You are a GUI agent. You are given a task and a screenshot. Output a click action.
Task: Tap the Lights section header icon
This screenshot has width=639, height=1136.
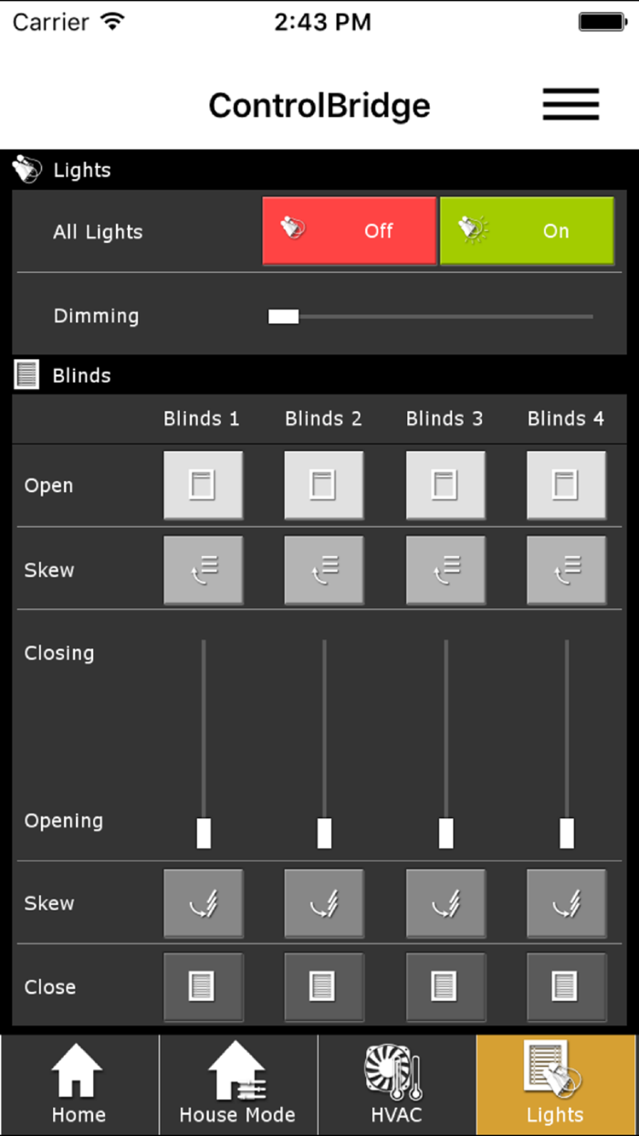pyautogui.click(x=26, y=170)
